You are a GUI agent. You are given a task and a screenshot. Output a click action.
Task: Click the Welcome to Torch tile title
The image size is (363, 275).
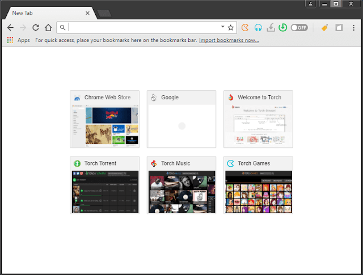click(260, 98)
